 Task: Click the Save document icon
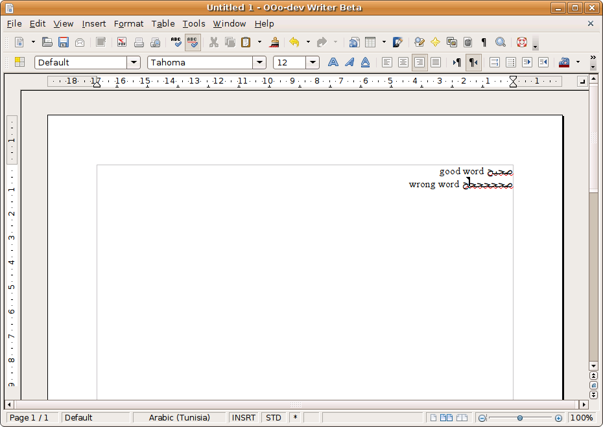(x=64, y=42)
